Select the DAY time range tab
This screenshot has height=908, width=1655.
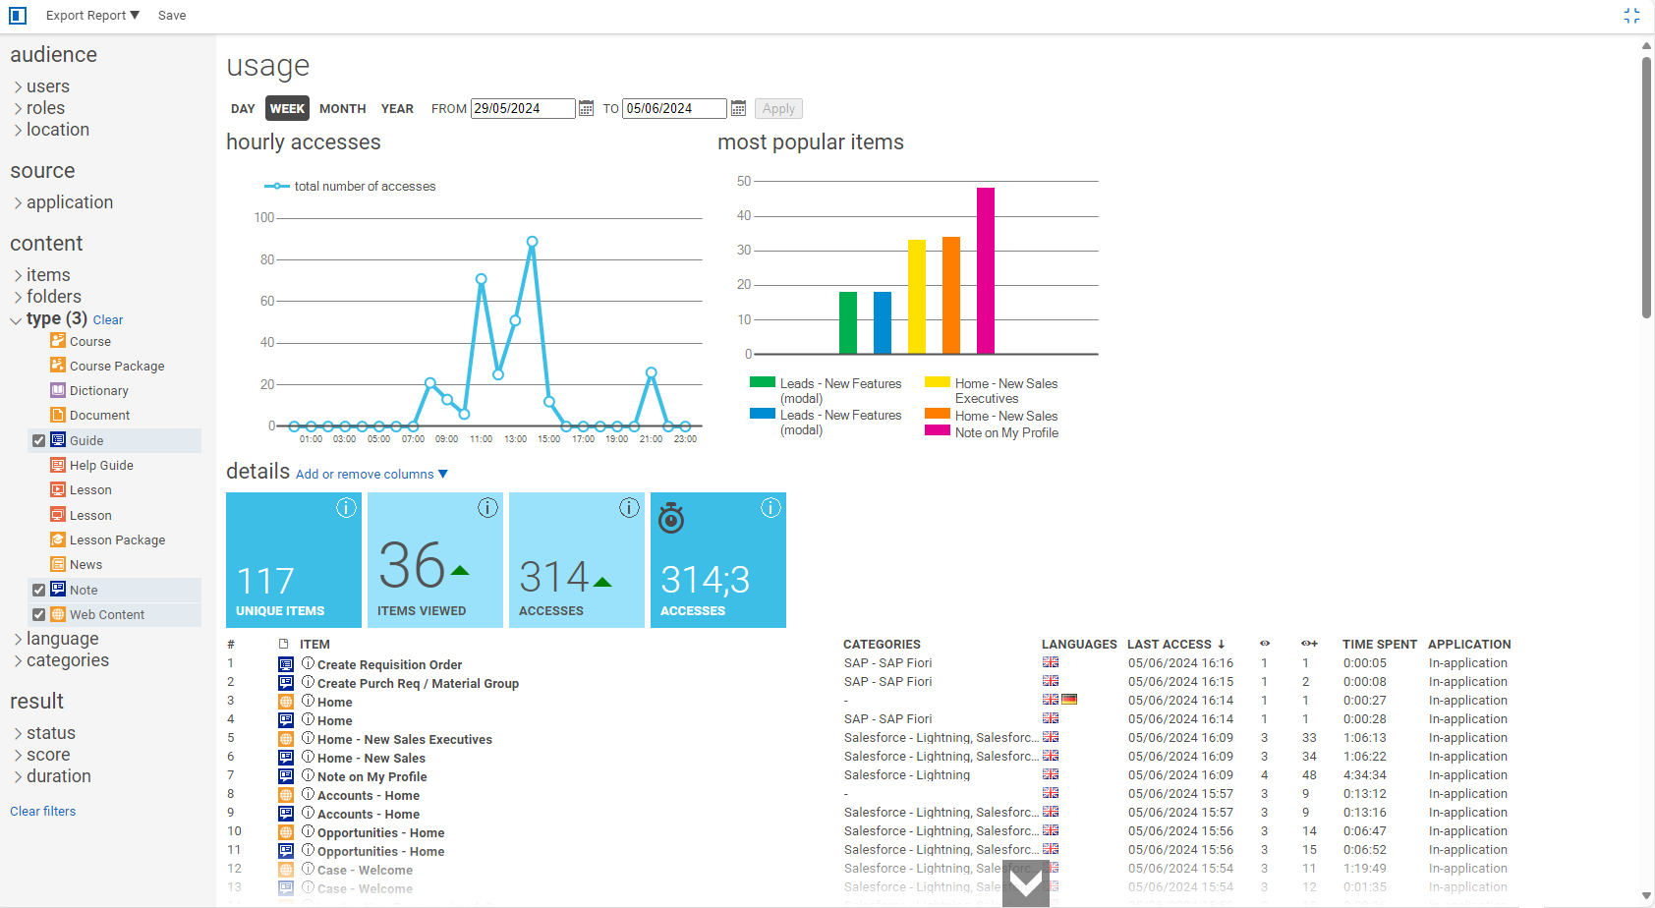[243, 109]
